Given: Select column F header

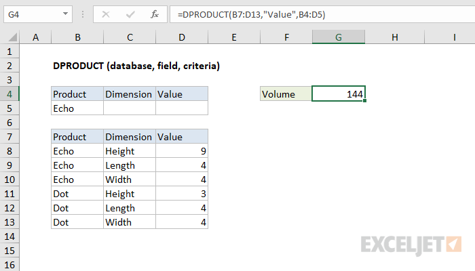Looking at the screenshot, I should (x=286, y=37).
